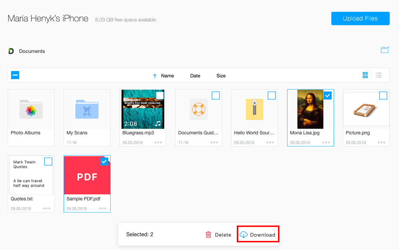Click the Upload Files button
This screenshot has width=399, height=250.
point(360,18)
